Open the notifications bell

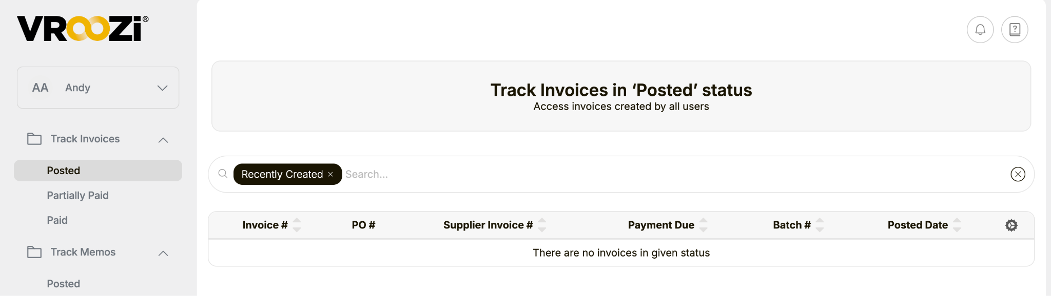[980, 30]
